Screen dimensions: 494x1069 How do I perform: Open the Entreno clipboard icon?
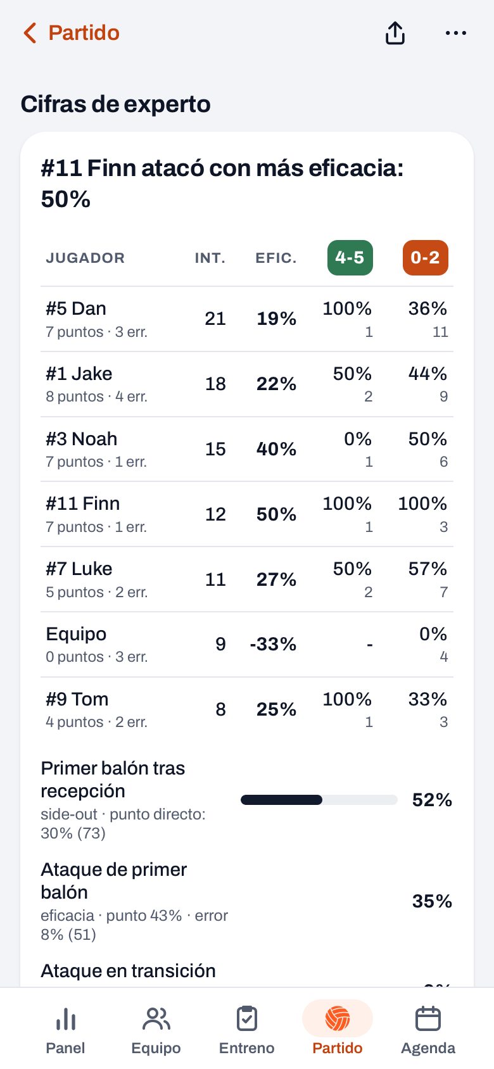coord(246,1019)
